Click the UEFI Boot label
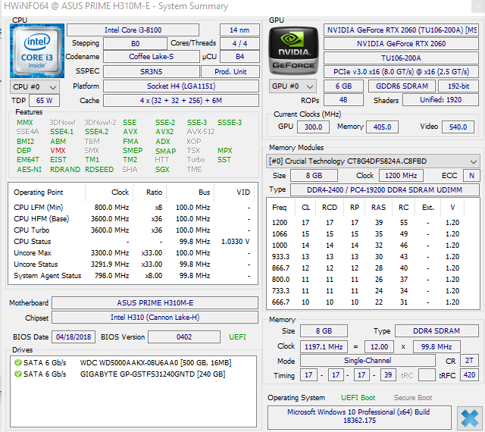 click(358, 398)
